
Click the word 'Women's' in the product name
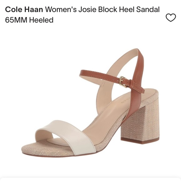point(61,9)
